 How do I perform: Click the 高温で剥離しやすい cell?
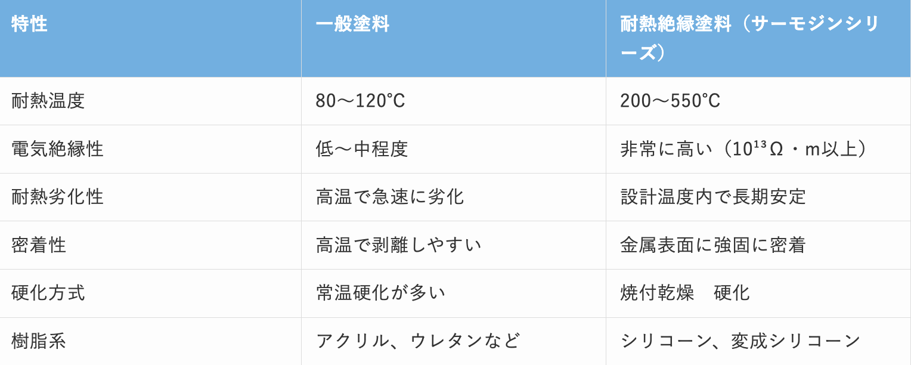453,245
